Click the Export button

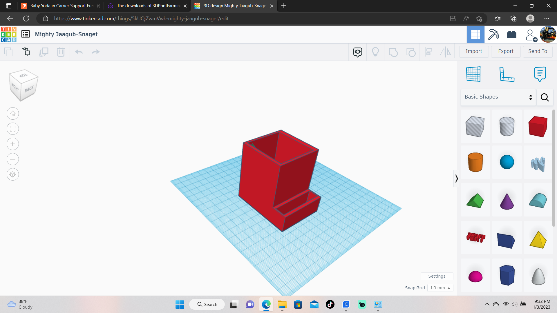point(506,51)
